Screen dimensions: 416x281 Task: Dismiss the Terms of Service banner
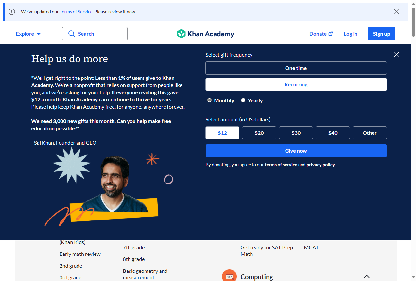pos(396,12)
